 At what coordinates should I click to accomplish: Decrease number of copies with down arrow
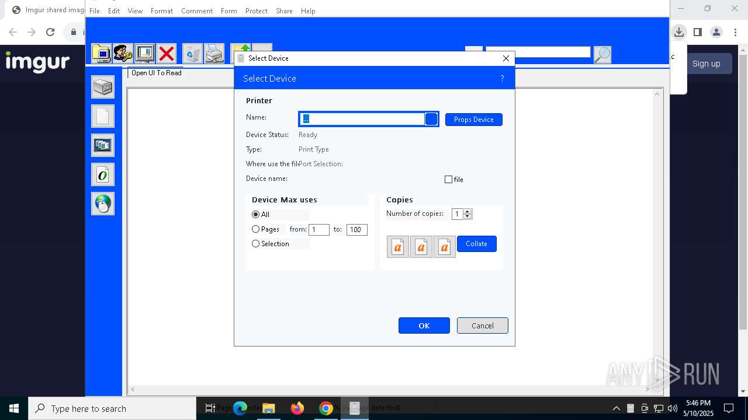(467, 217)
